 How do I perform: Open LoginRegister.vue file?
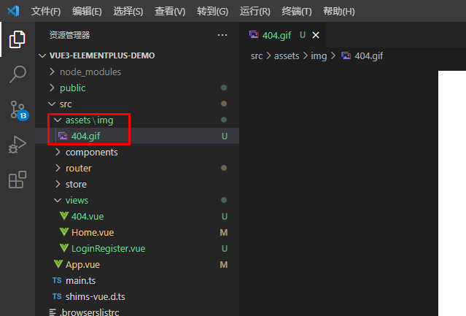coord(137,248)
